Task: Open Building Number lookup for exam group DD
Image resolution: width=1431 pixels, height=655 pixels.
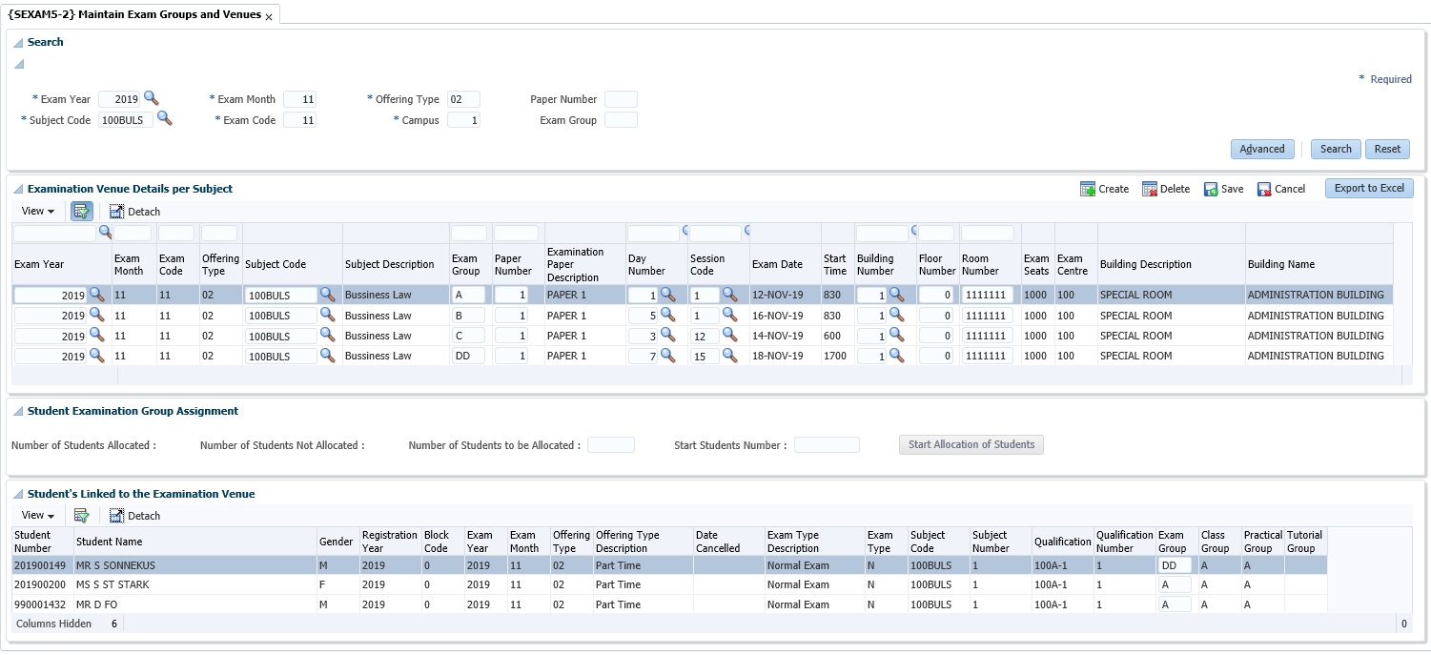Action: pyautogui.click(x=896, y=356)
